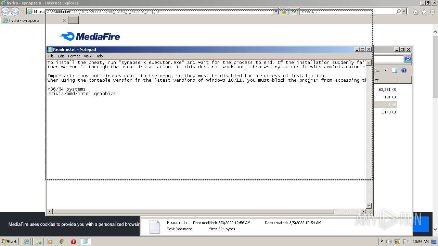The image size is (438, 246).
Task: Select the 1,148 KB file row
Action: point(385,112)
